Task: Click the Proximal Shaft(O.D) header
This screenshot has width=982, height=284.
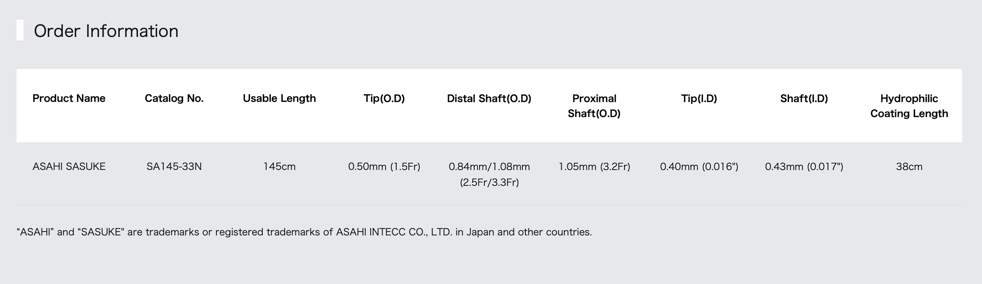Action: click(594, 106)
